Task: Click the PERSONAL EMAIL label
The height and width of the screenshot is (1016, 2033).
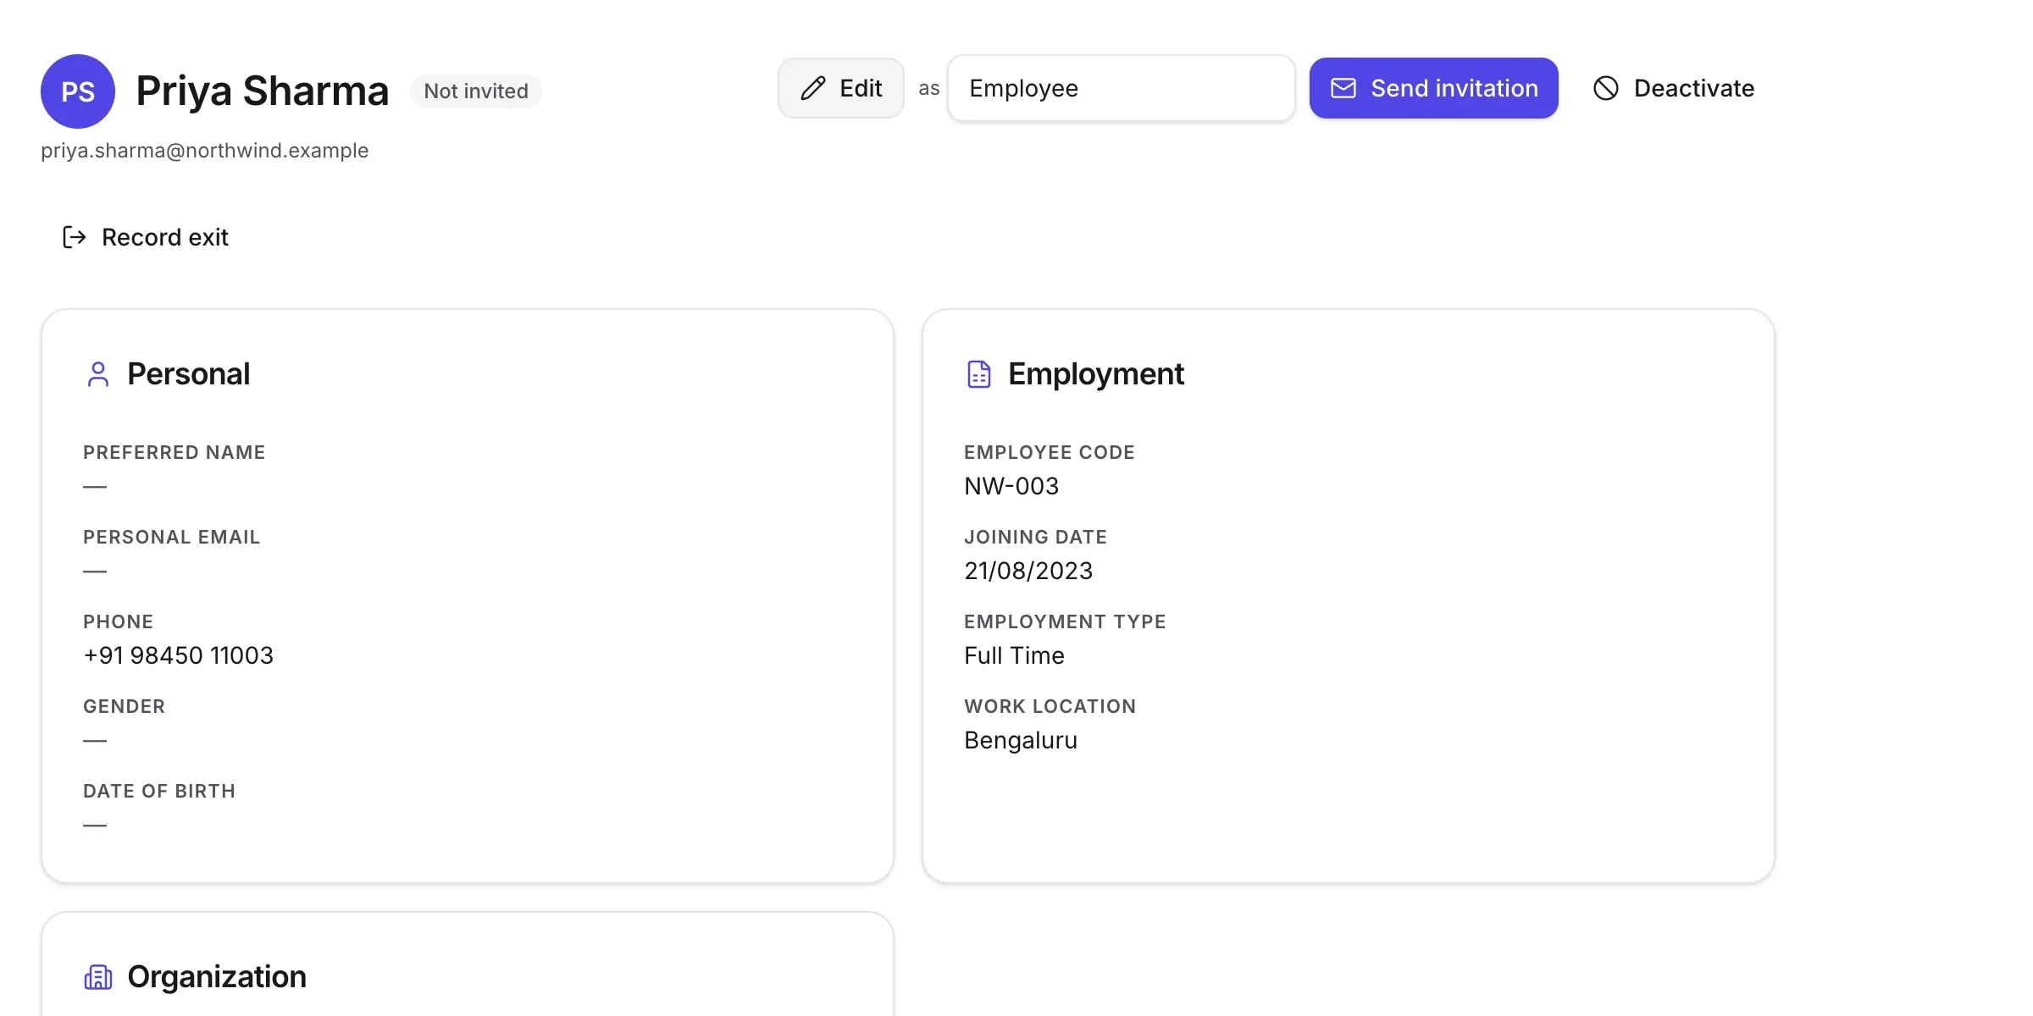Action: point(171,537)
